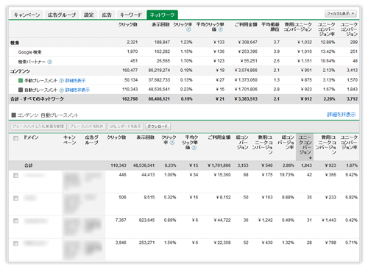368x269 pixels.
Task: Select the Google 検索 row label
Action: tap(30, 52)
